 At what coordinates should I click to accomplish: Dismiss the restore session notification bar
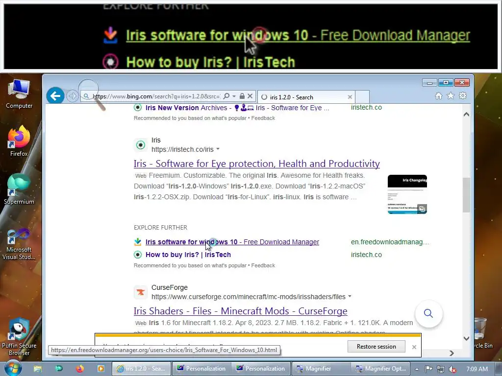pos(414,347)
